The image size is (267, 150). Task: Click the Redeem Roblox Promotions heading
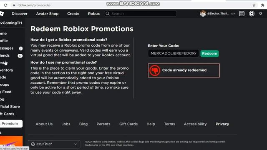pyautogui.click(x=82, y=29)
